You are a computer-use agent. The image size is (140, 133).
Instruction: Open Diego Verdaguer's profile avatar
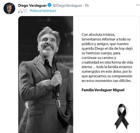(x=9, y=8)
